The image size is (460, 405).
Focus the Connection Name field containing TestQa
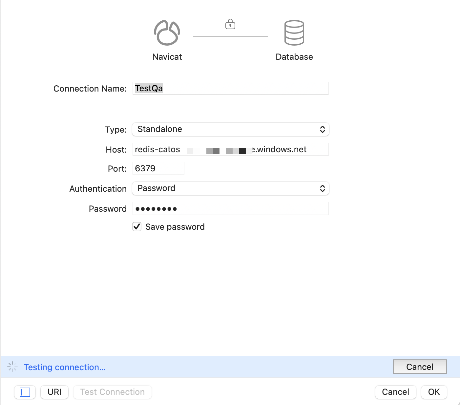click(x=230, y=88)
